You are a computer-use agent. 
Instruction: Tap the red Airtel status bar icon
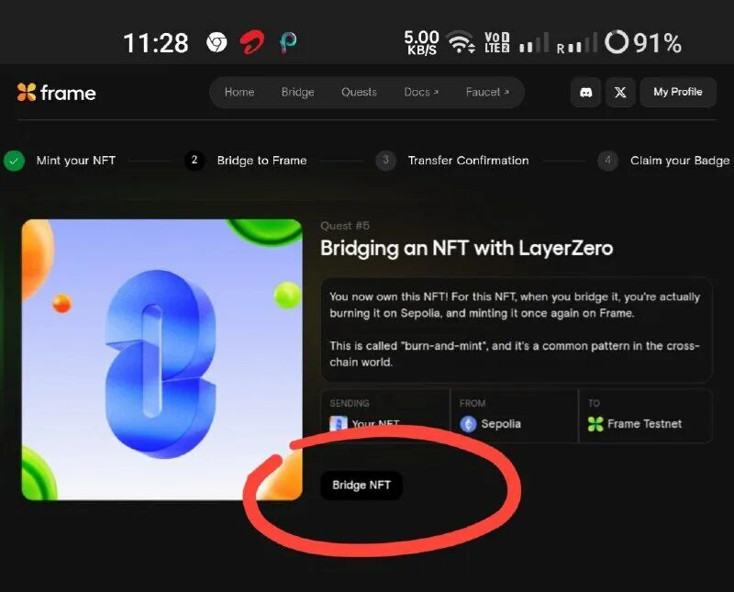coord(252,42)
